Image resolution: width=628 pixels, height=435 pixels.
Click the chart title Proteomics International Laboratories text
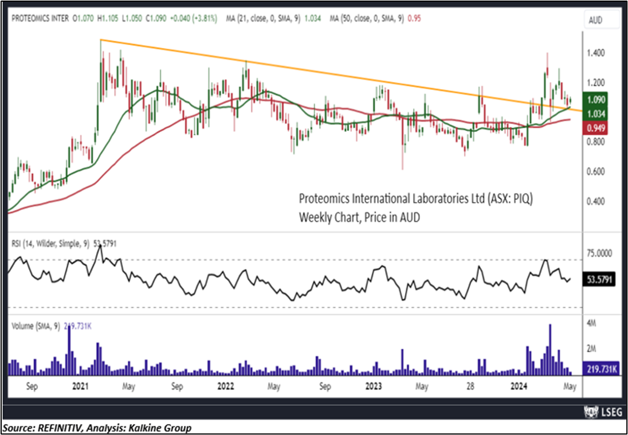pos(417,199)
